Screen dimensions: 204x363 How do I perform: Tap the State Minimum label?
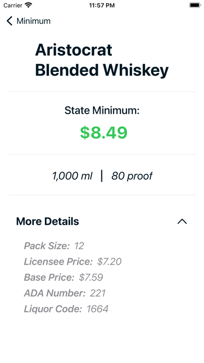click(x=102, y=111)
